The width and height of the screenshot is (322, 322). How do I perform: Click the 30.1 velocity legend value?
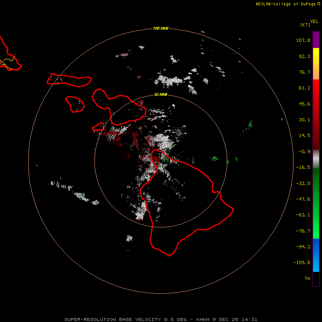[304, 120]
